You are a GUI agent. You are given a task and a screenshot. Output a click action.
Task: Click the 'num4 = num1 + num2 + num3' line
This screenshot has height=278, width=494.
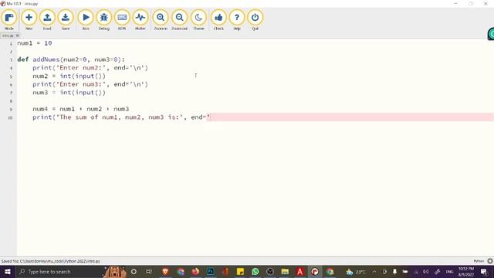[80, 109]
